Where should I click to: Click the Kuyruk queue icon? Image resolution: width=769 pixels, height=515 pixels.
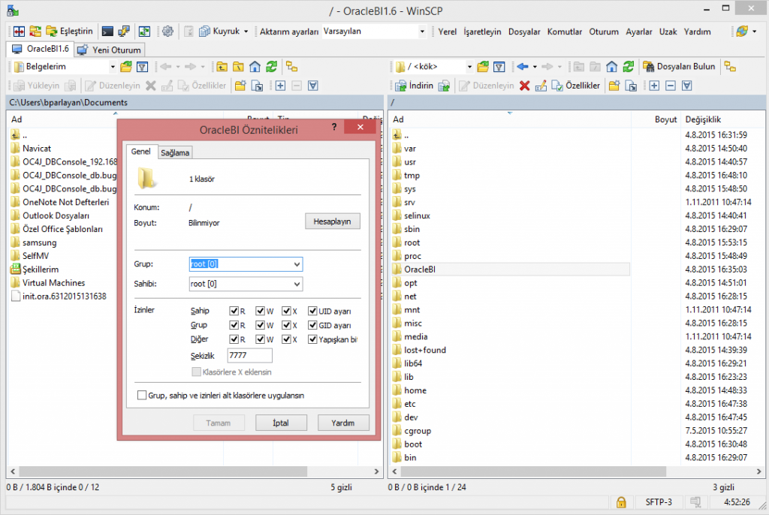tap(204, 32)
